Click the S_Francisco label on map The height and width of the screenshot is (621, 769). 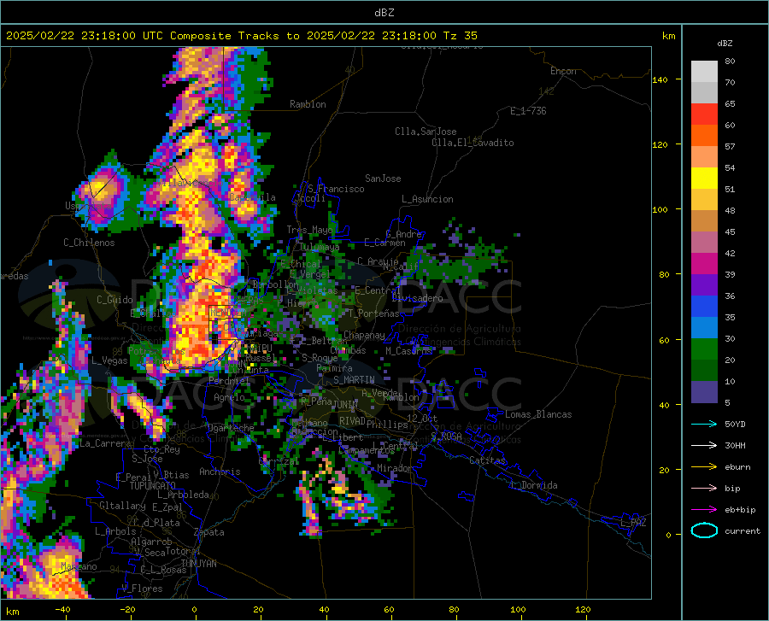coord(336,189)
